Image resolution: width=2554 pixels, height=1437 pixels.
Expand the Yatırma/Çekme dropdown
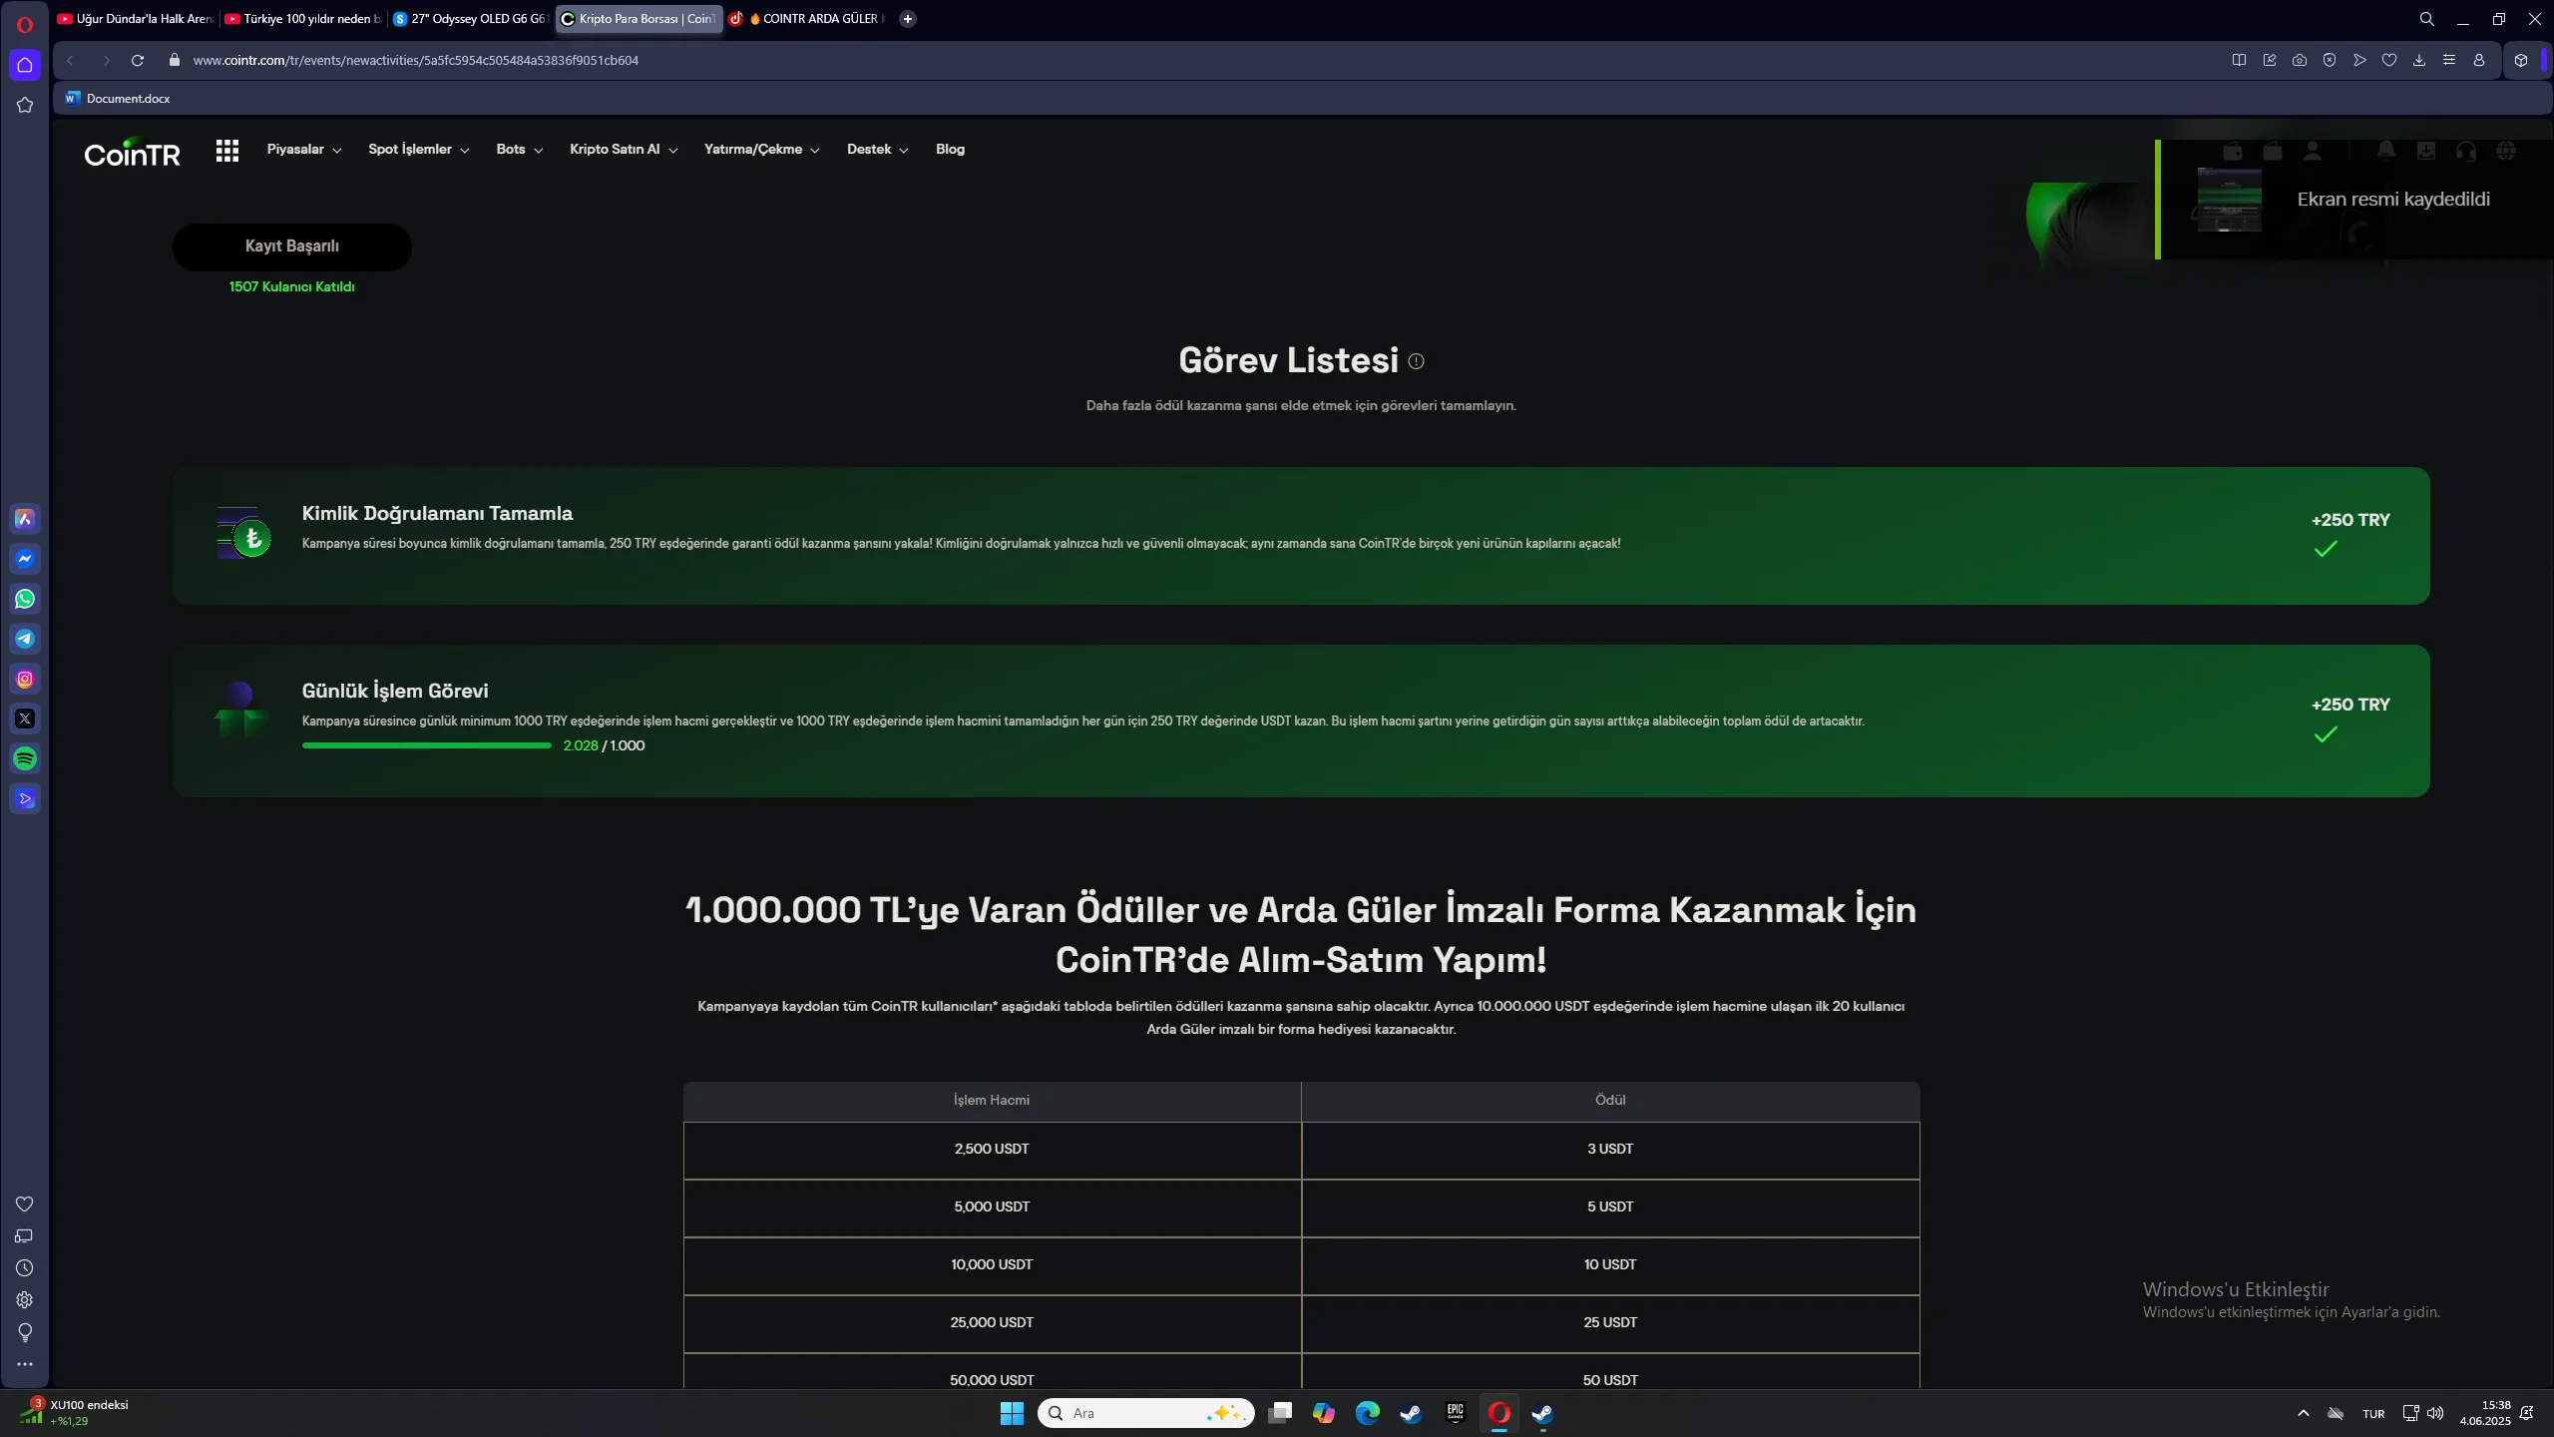click(x=761, y=150)
